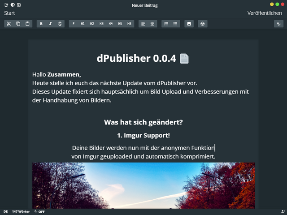
Task: Insert a numbered list
Action: (166, 24)
